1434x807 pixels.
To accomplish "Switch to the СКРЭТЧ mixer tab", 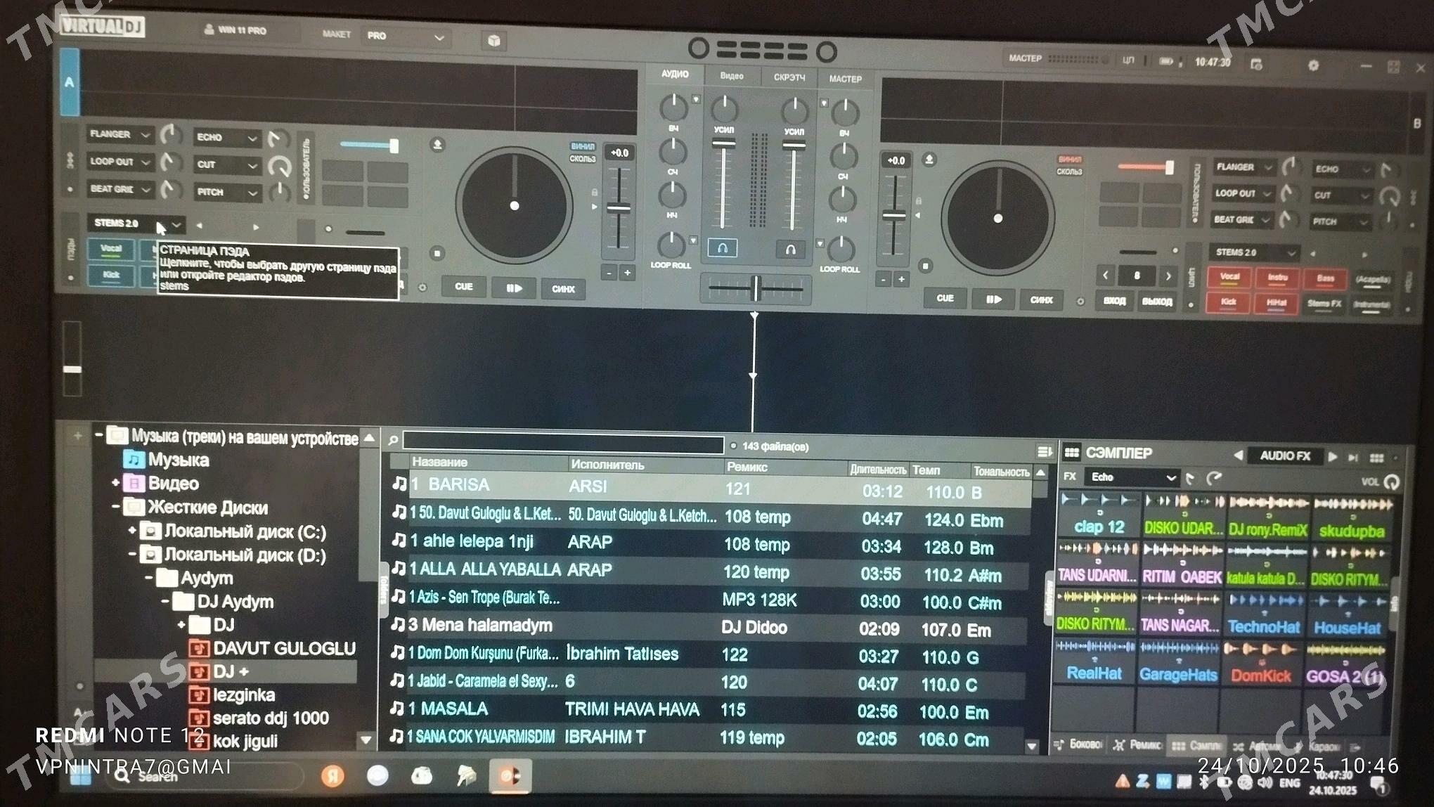I will (789, 77).
